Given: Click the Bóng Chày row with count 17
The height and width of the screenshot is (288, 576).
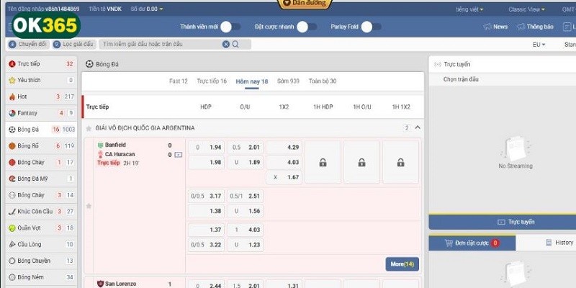Looking at the screenshot, I should point(41,163).
